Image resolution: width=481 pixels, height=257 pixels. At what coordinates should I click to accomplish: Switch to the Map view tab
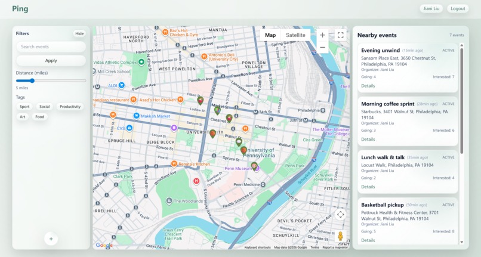[x=270, y=35]
